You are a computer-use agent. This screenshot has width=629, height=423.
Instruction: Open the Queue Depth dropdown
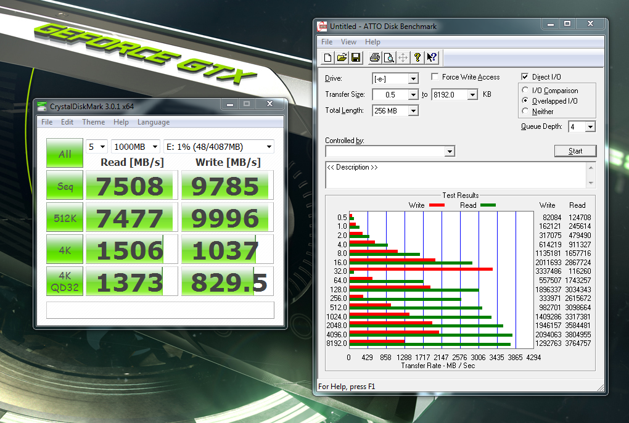[x=590, y=126]
